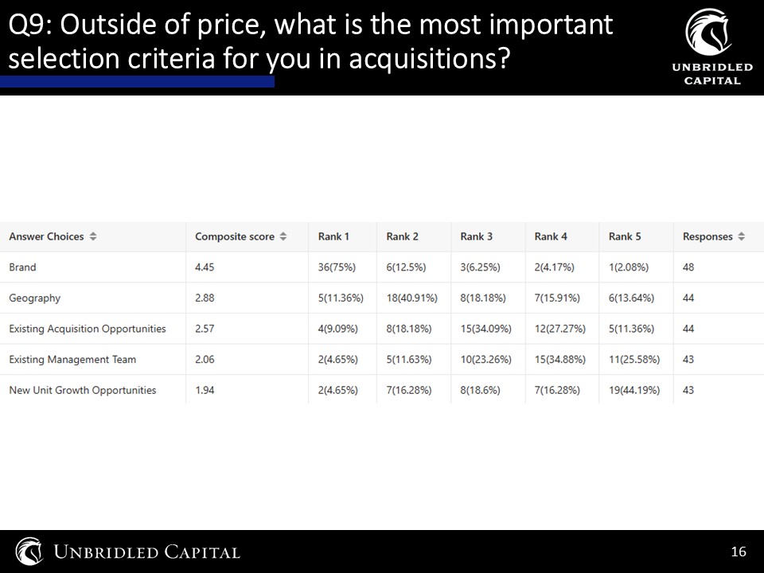764x573 pixels.
Task: Click the Brand row label
Action: click(x=22, y=267)
